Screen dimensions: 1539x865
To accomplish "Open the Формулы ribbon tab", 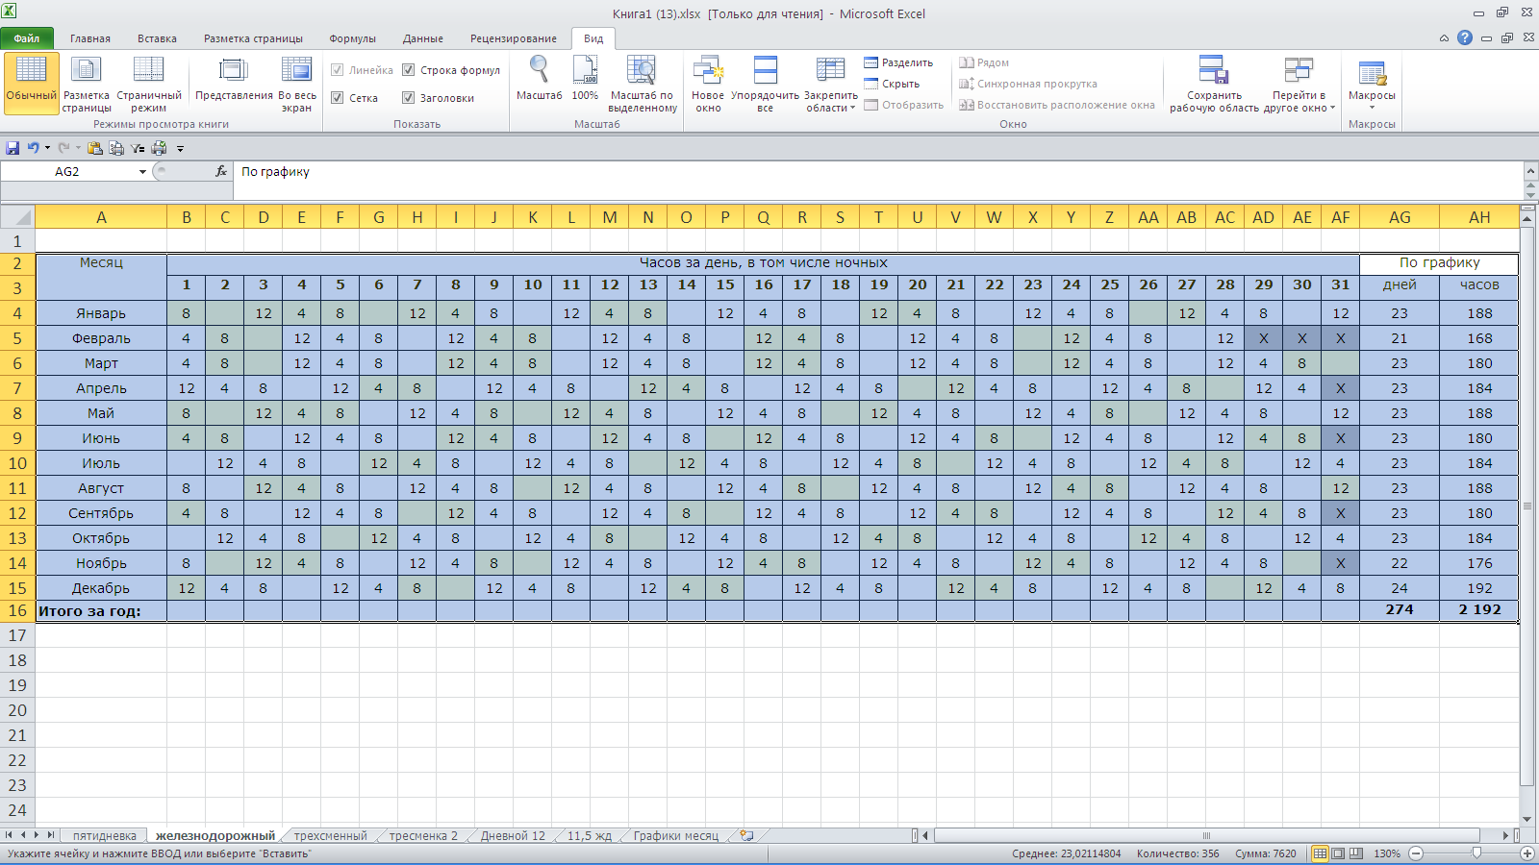I will pyautogui.click(x=352, y=38).
